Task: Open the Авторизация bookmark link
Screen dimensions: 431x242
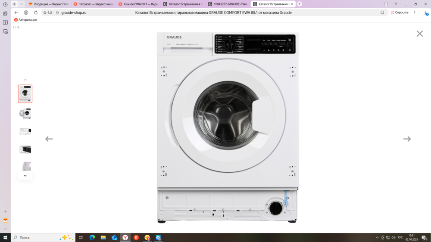Action: [25, 20]
